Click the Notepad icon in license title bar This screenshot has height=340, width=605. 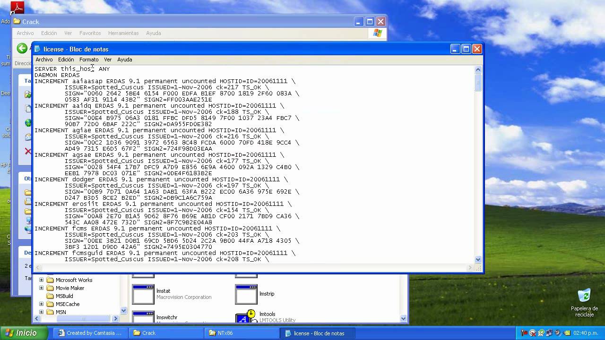coord(38,49)
